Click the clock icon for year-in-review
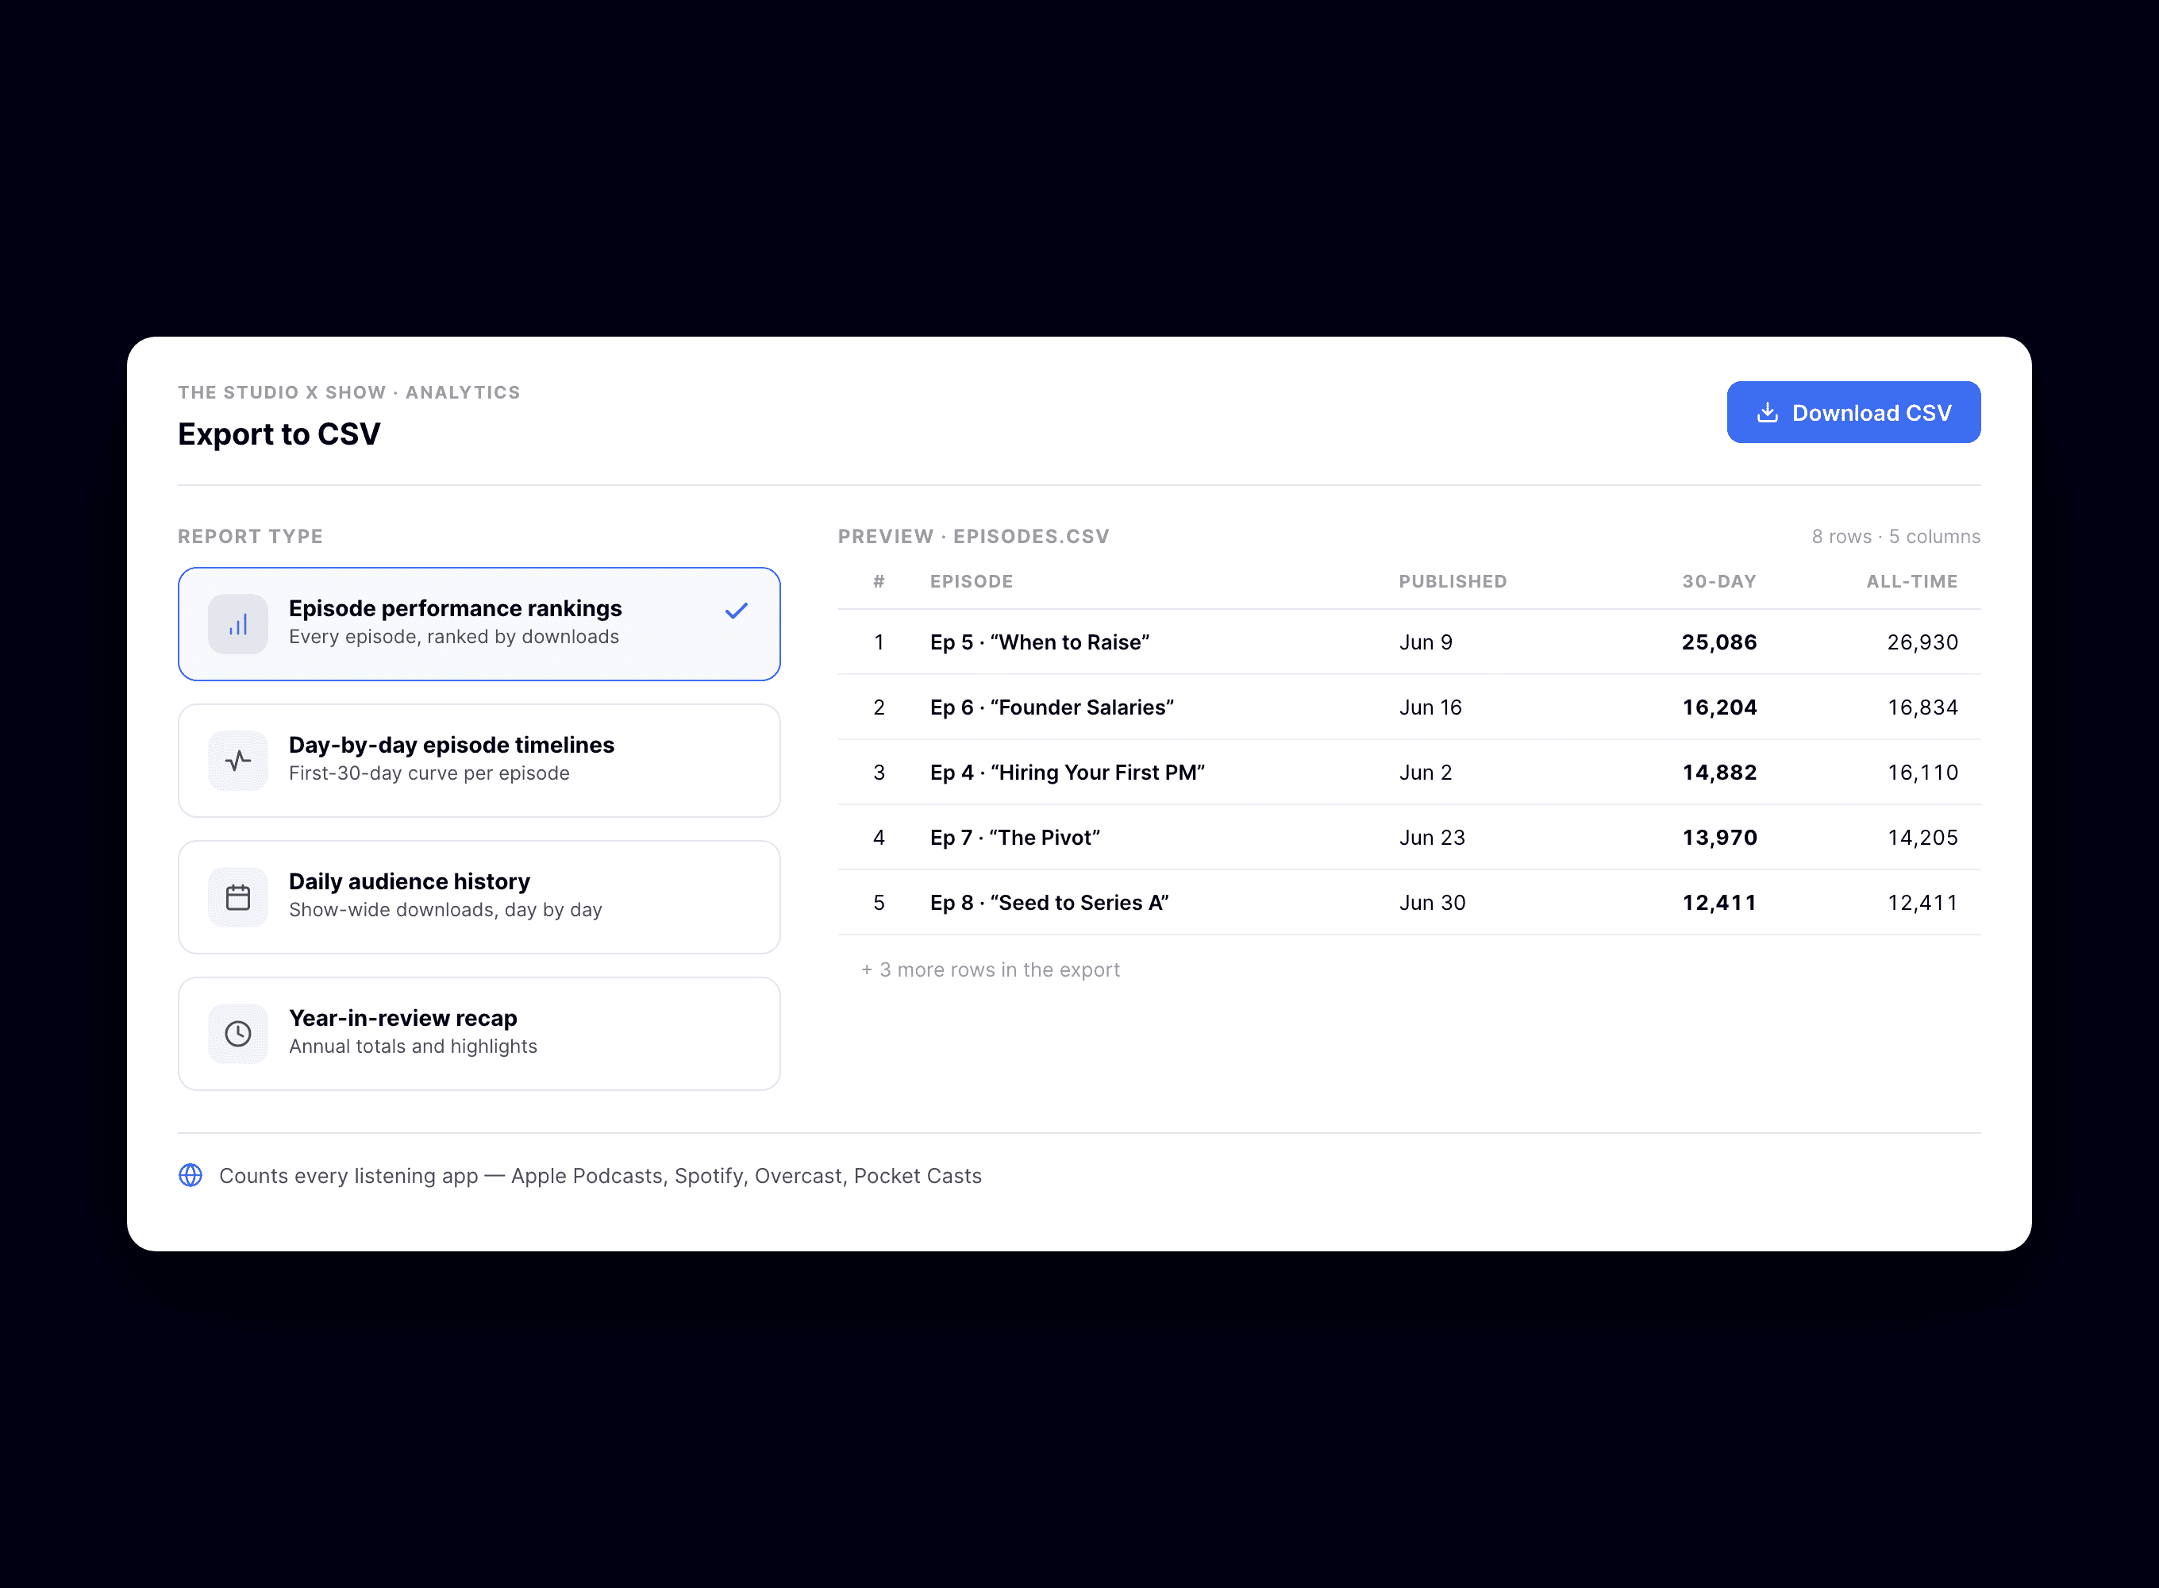 [237, 1033]
